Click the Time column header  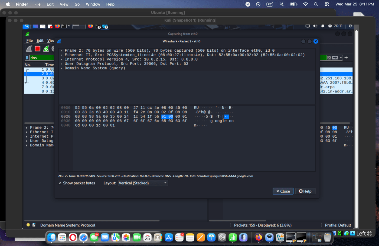pyautogui.click(x=50, y=65)
